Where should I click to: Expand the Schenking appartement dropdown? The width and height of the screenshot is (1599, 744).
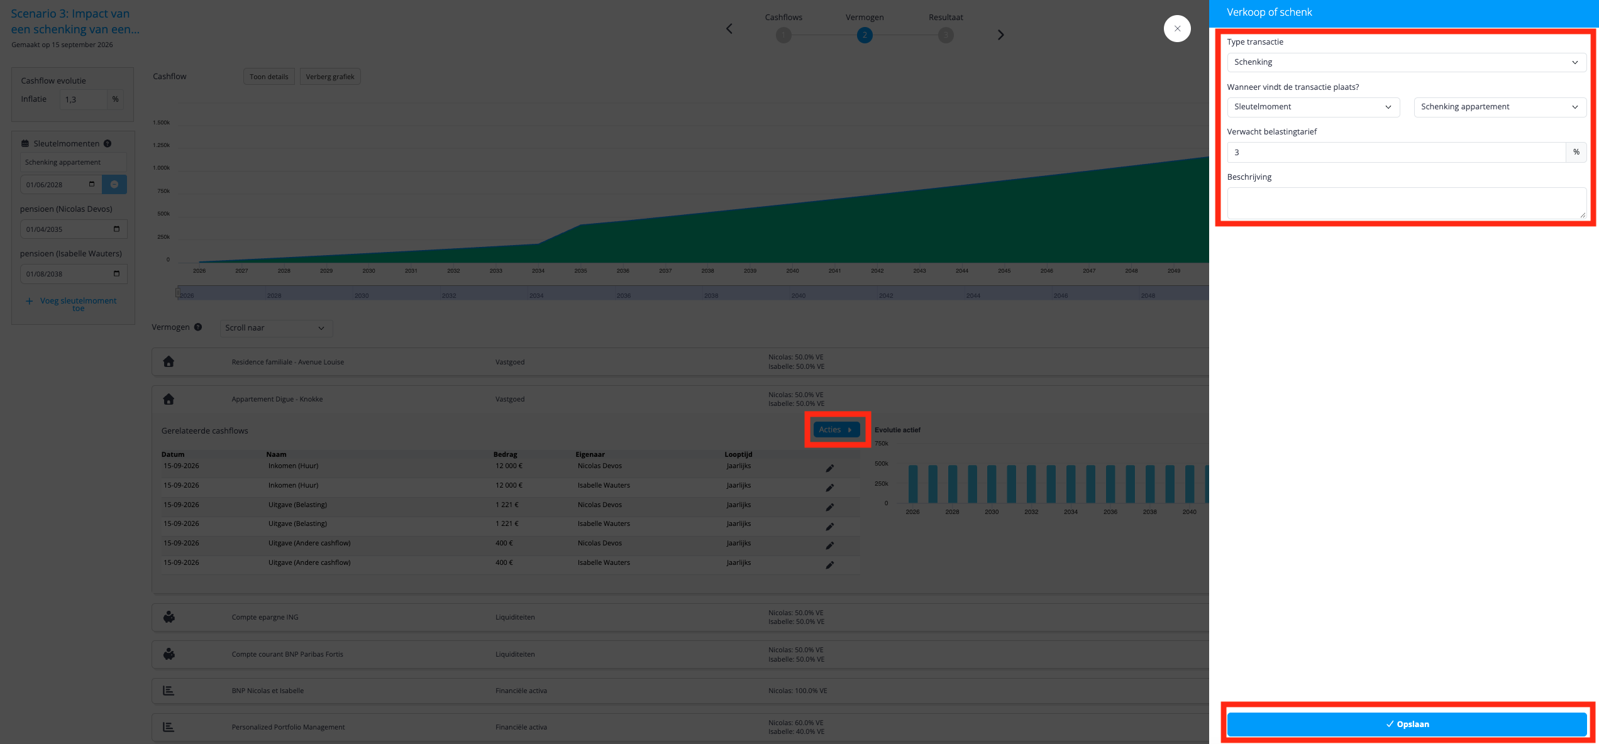pos(1500,107)
